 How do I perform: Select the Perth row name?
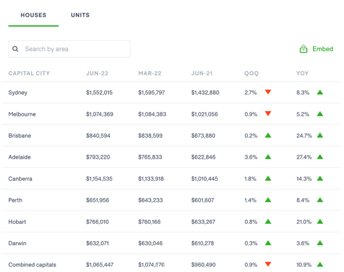[15, 200]
